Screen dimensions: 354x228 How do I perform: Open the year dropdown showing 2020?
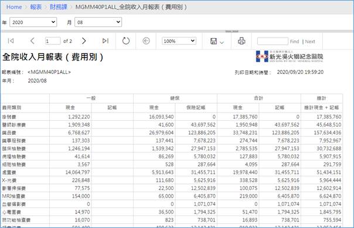click(33, 22)
